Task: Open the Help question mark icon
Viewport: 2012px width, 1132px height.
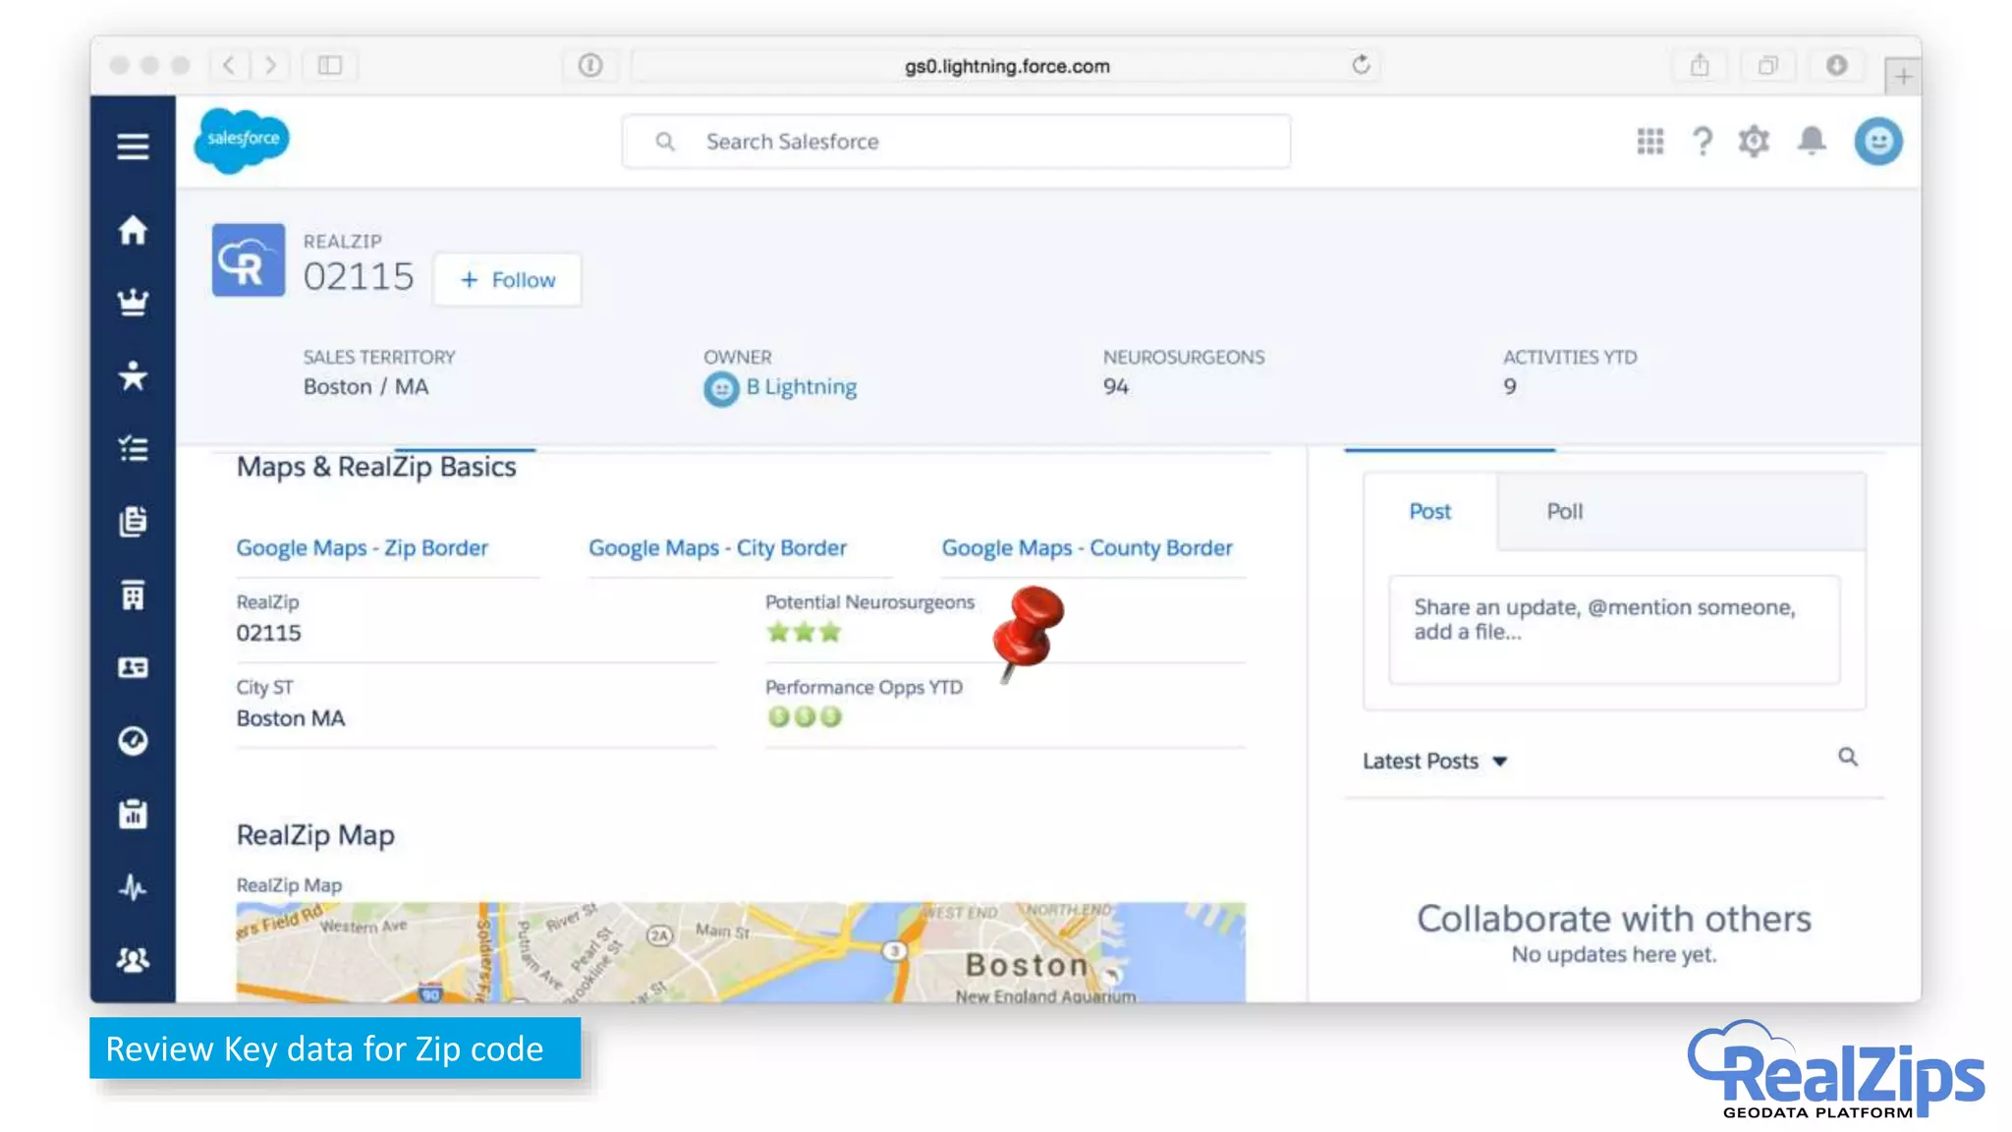Action: (1703, 141)
